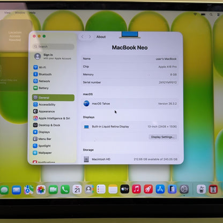
Task: Open Spotlight search icon in menu bar
Action: tap(211, 14)
